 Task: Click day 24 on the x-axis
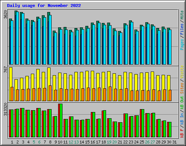click(136, 142)
